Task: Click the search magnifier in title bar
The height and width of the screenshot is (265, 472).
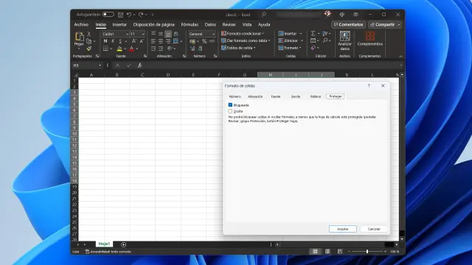Action: click(x=264, y=15)
